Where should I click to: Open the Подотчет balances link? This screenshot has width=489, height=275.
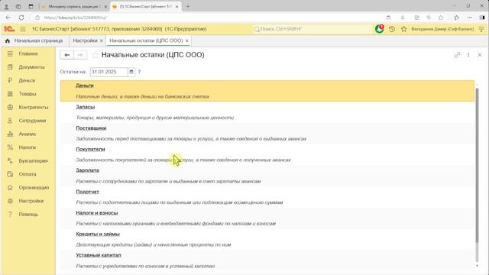coord(87,192)
